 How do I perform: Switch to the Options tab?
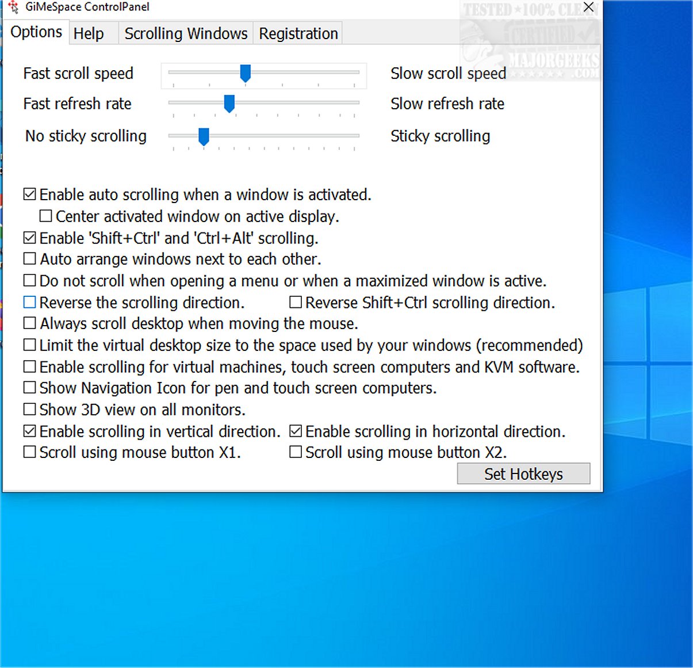click(36, 32)
